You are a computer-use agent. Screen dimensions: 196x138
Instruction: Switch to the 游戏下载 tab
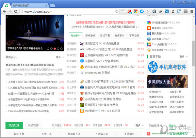[x=105, y=36]
